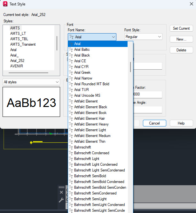Viewport: 196px width, 213px height.
Task: Click the New... button
Action: pyautogui.click(x=181, y=39)
